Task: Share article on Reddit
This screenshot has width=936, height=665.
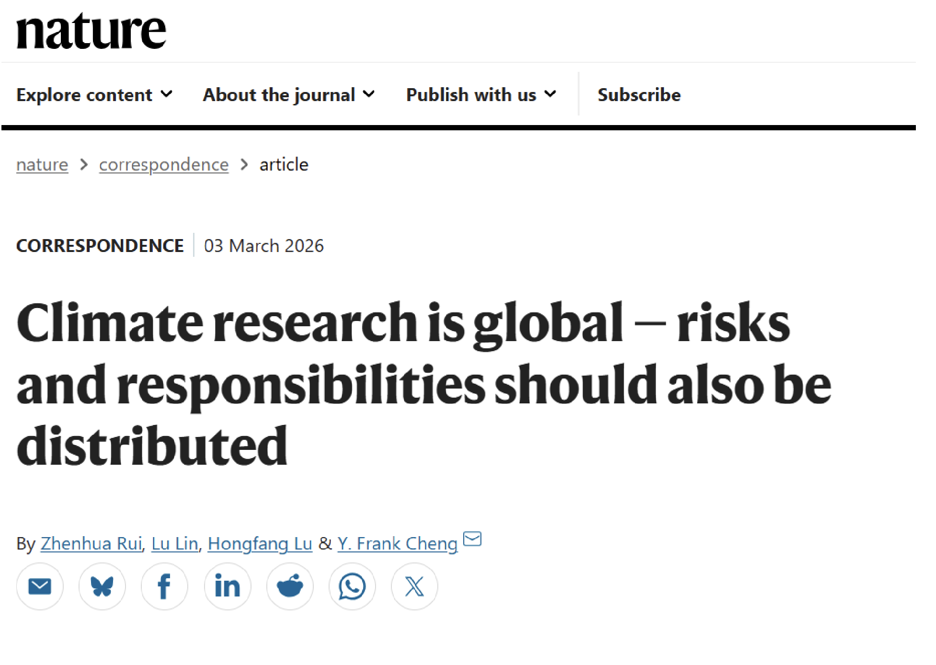Action: [290, 586]
